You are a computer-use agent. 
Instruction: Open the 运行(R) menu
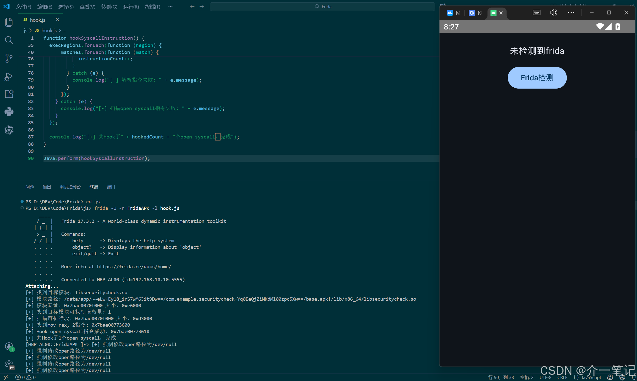tap(131, 7)
